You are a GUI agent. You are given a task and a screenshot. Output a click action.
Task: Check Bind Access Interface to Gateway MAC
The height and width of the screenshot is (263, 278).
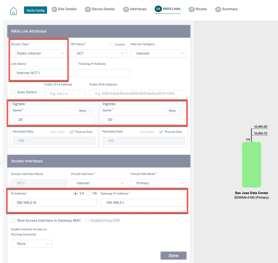pyautogui.click(x=13, y=221)
